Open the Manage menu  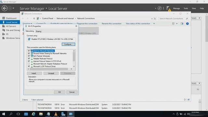pyautogui.click(x=176, y=8)
